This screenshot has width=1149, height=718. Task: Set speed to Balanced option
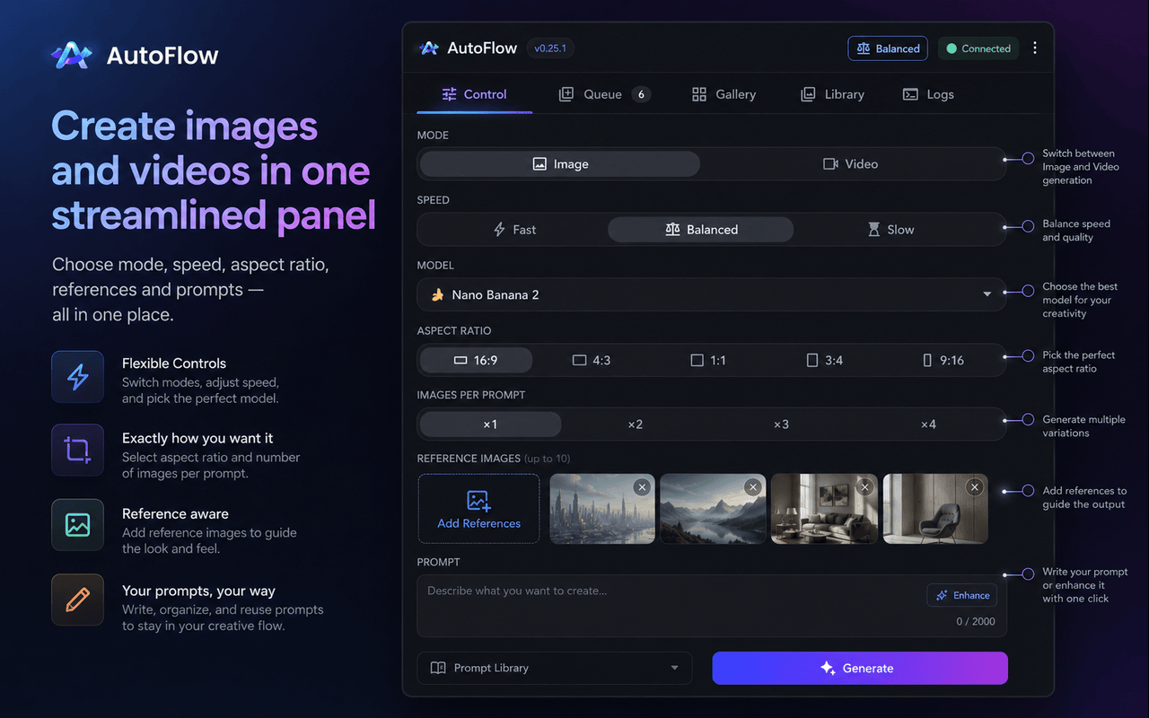click(701, 230)
